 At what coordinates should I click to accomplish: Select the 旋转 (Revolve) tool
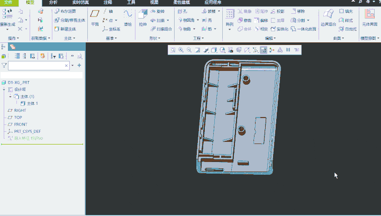(158, 11)
